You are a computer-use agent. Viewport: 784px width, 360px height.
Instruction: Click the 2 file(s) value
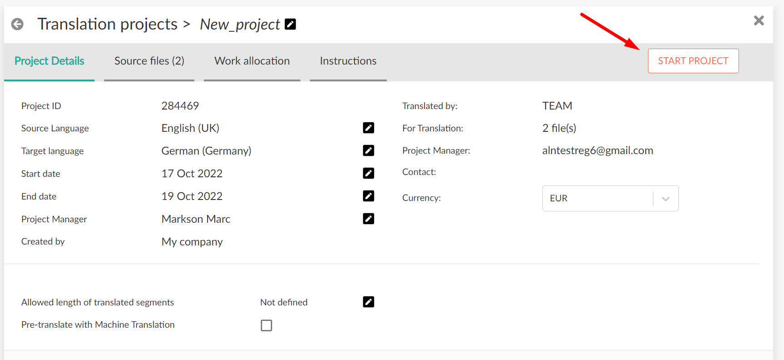[559, 128]
